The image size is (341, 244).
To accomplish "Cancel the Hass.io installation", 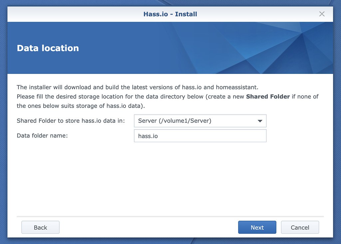I will 300,227.
